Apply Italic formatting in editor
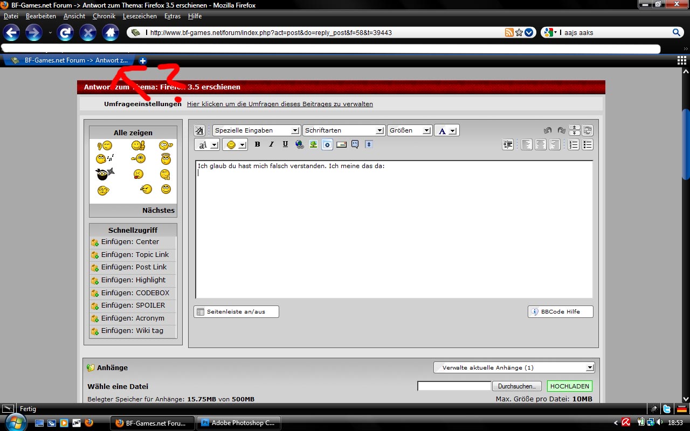Screen dimensions: 690x431 271,144
